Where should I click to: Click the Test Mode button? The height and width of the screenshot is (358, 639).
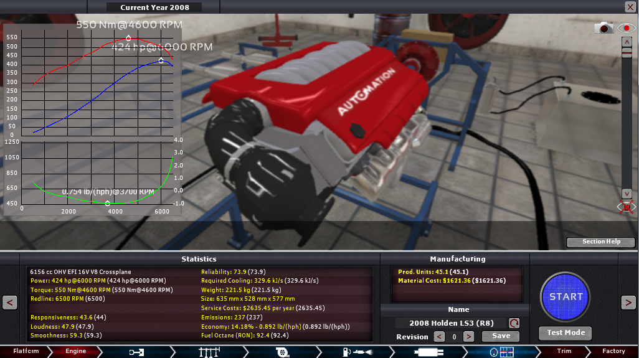point(566,332)
